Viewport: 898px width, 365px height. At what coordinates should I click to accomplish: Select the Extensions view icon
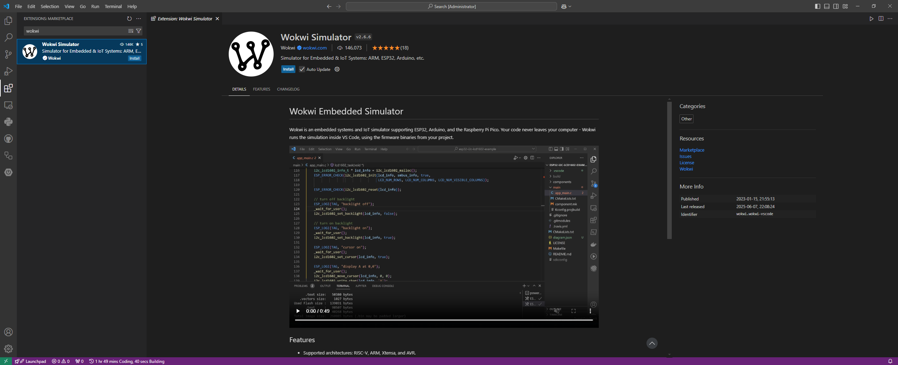8,88
